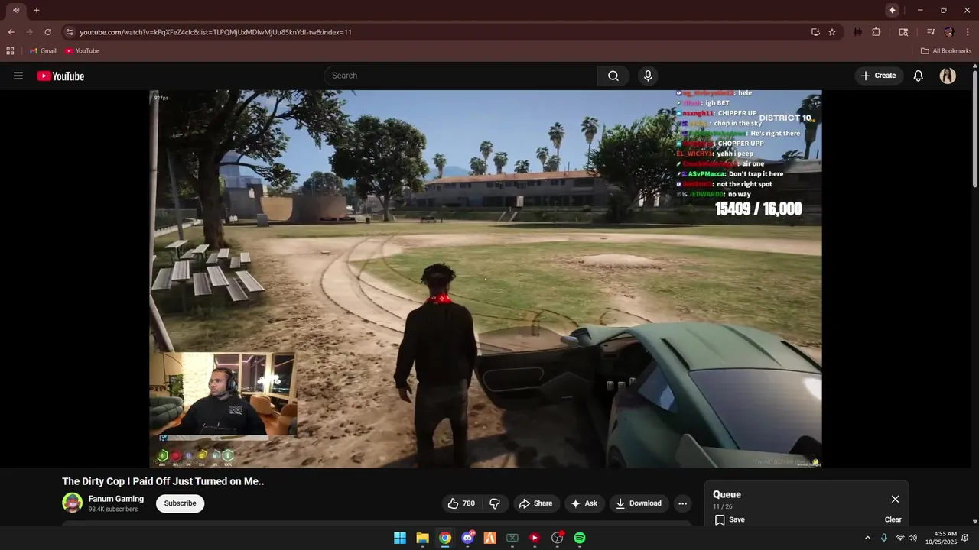Image resolution: width=979 pixels, height=550 pixels.
Task: Close the Queue panel
Action: [x=895, y=499]
